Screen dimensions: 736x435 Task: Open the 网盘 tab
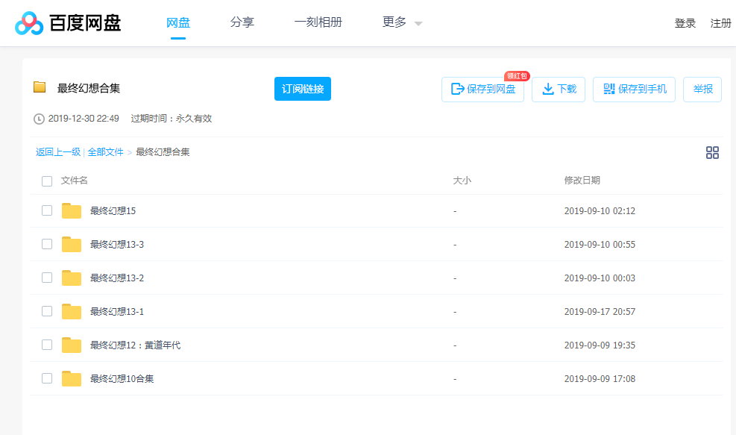coord(178,22)
